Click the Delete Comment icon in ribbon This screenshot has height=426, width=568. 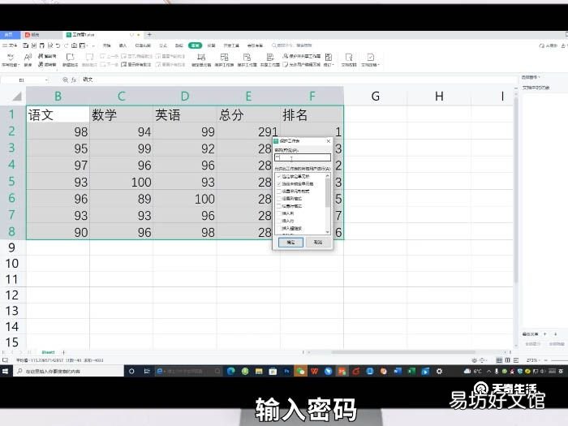(89, 58)
